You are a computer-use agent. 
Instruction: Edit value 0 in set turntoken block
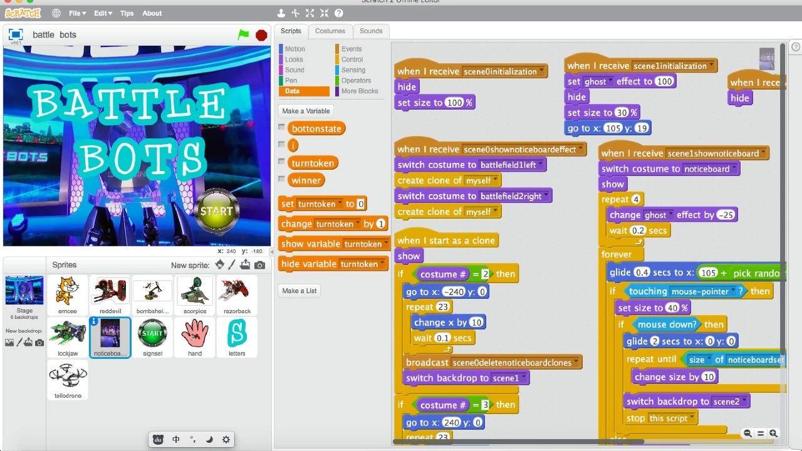coord(360,204)
